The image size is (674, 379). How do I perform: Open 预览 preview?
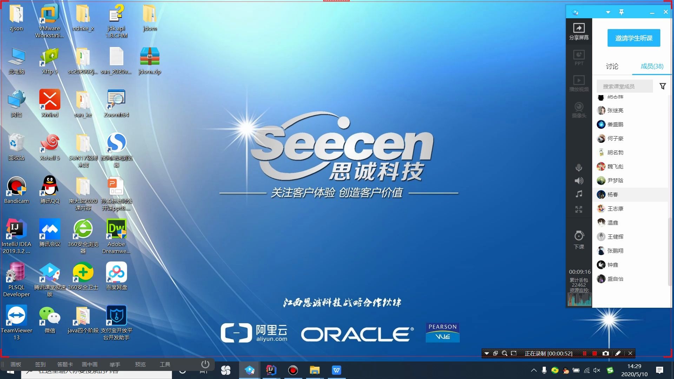pos(140,364)
